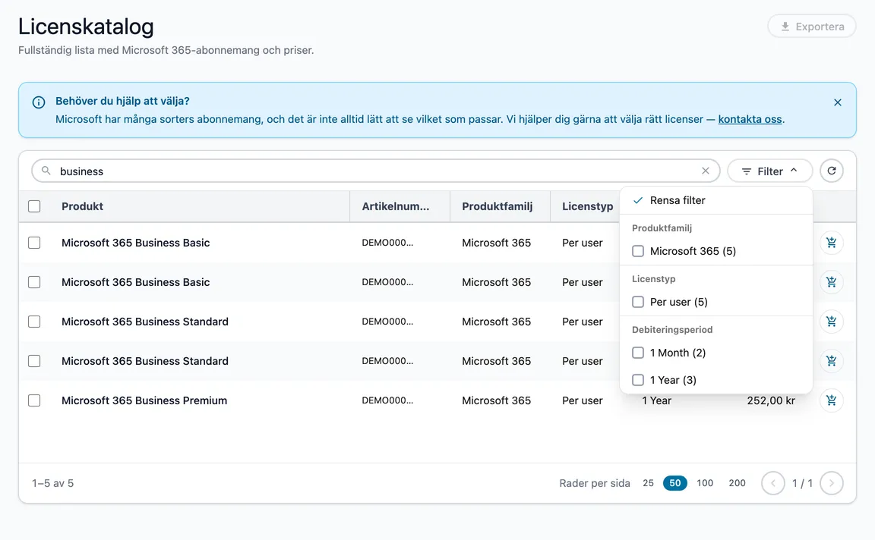Set rows per page to 25
Viewport: 875px width, 540px height.
648,483
